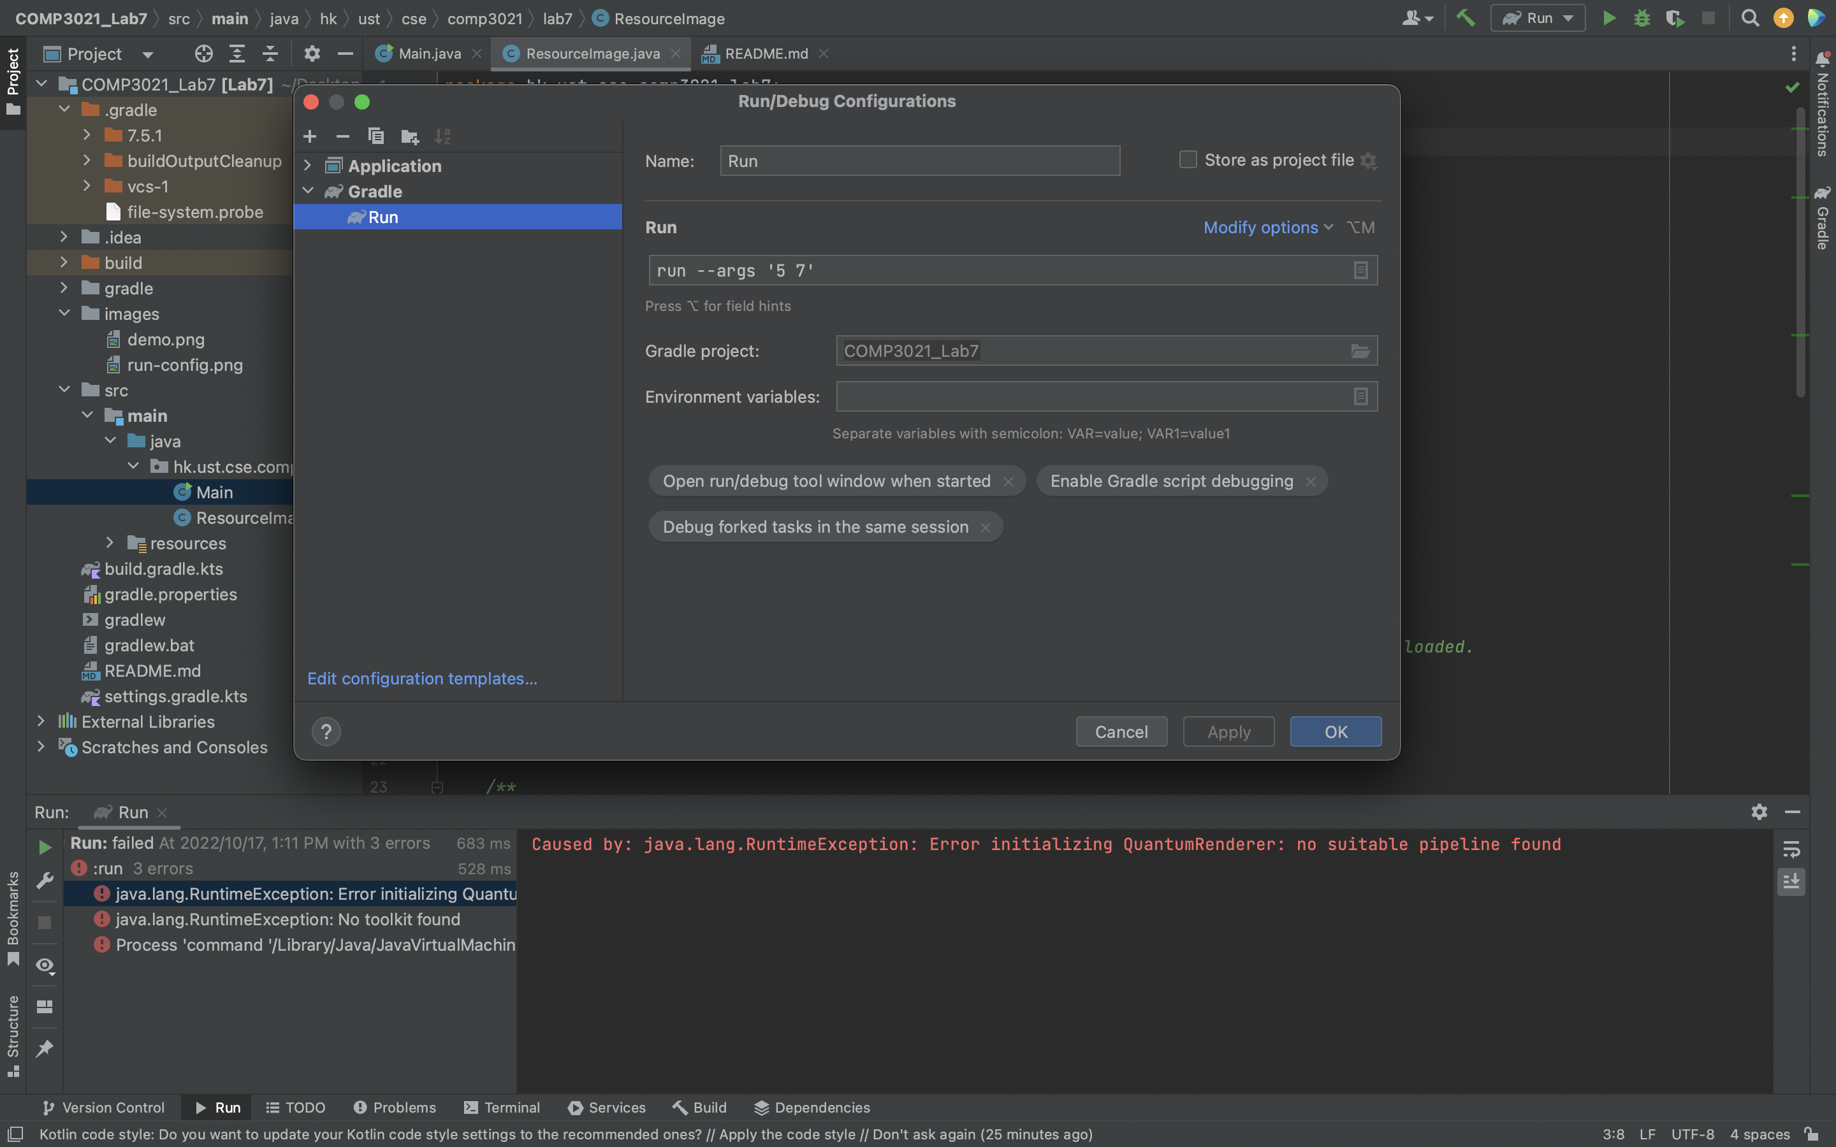This screenshot has width=1836, height=1147.
Task: Expand the Application configuration group
Action: (x=308, y=166)
